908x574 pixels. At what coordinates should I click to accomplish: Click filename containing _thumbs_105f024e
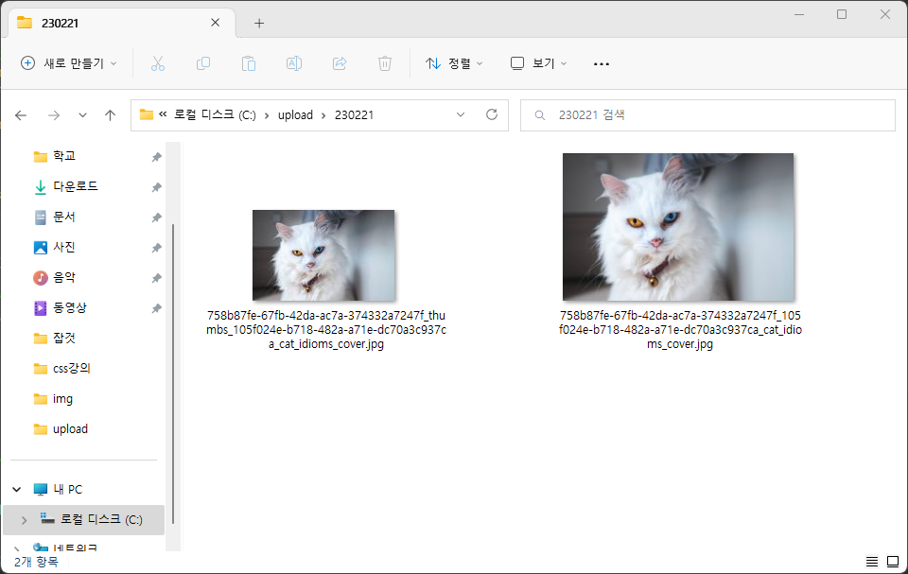(x=326, y=330)
